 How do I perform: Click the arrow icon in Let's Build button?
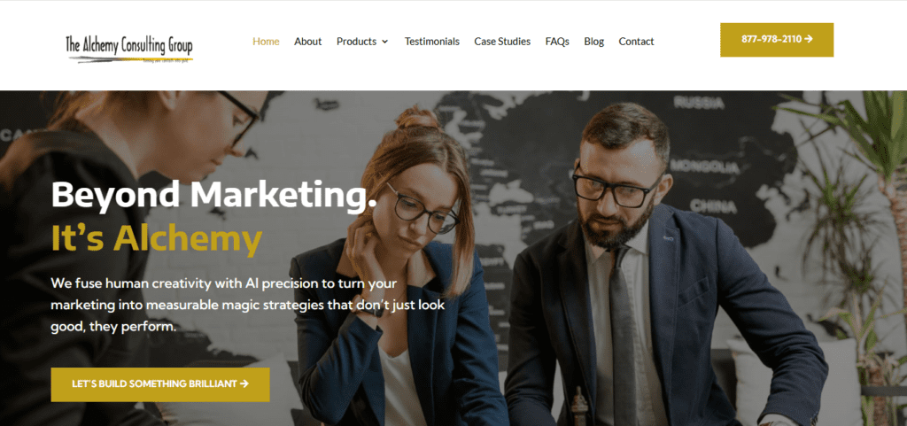click(x=244, y=383)
